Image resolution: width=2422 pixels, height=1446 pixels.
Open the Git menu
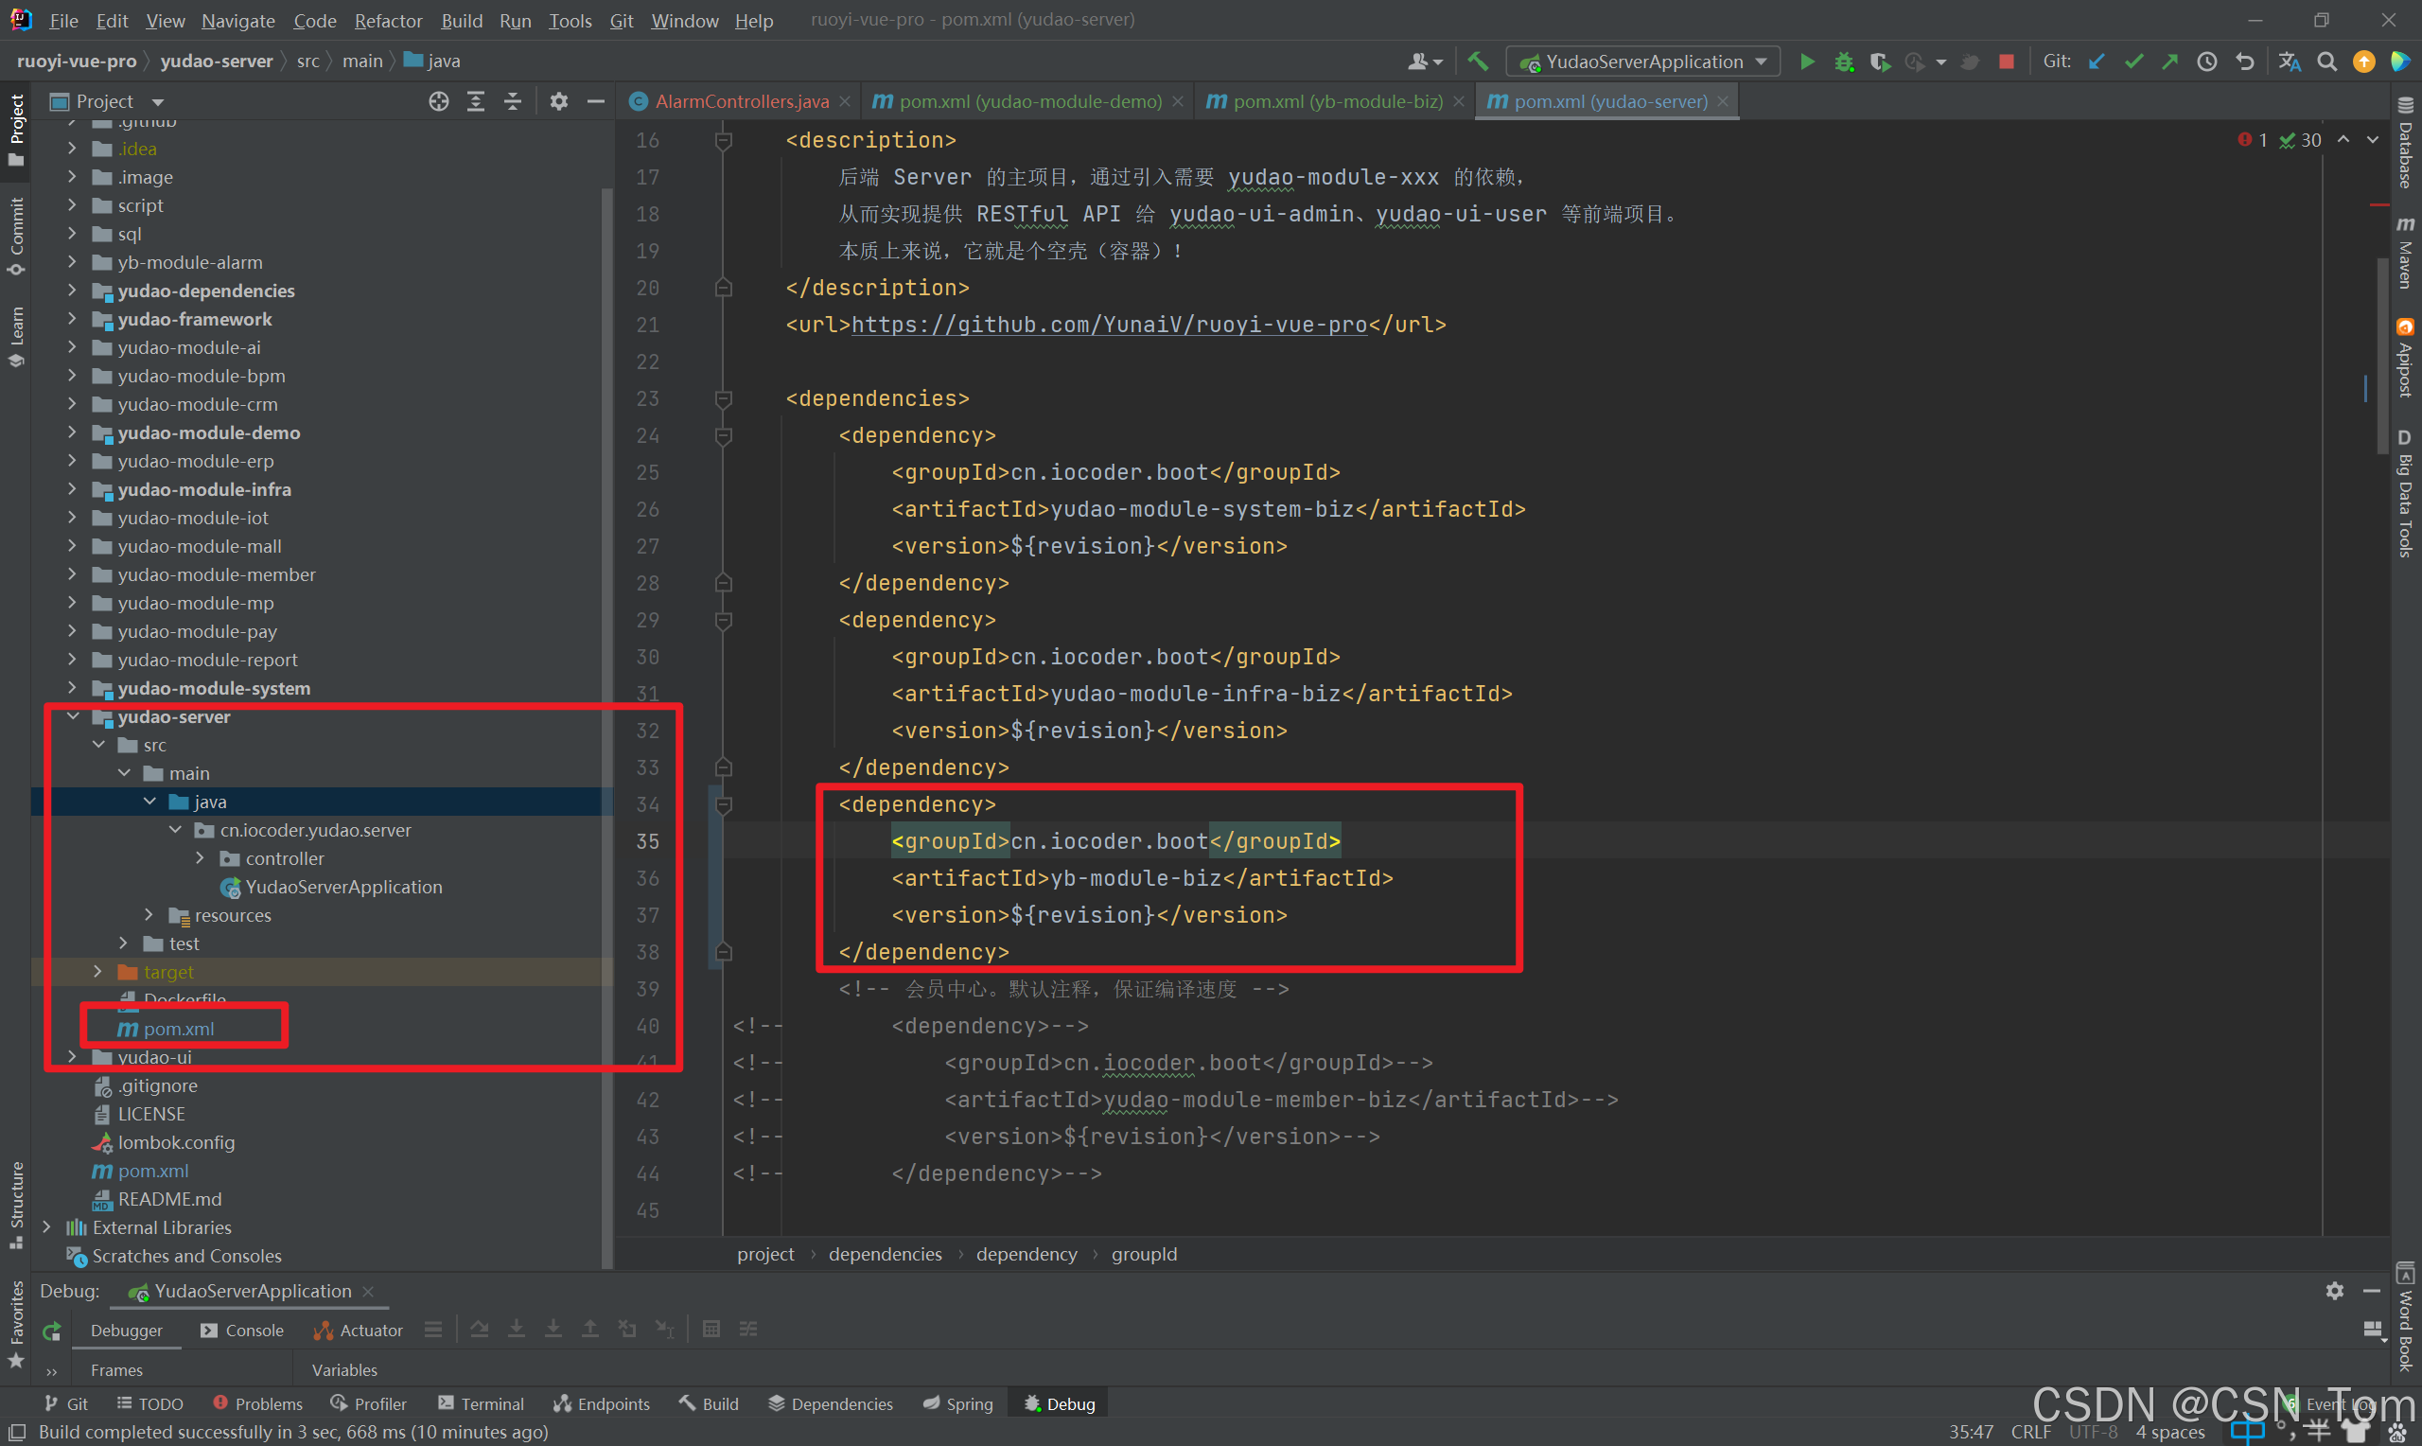(622, 21)
